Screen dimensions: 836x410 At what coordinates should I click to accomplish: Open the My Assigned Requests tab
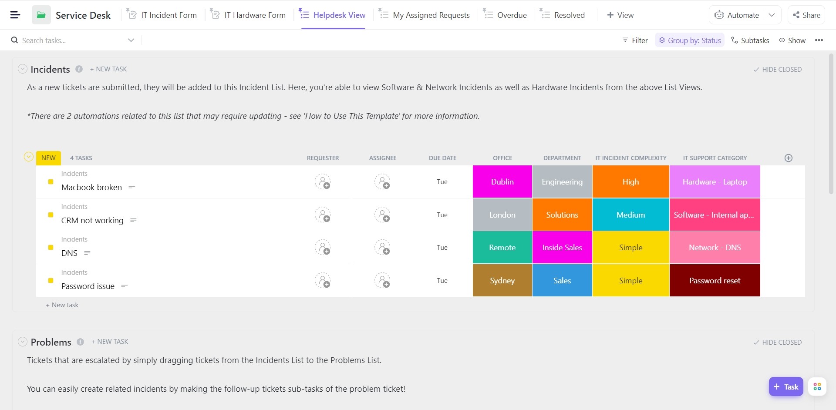[431, 15]
